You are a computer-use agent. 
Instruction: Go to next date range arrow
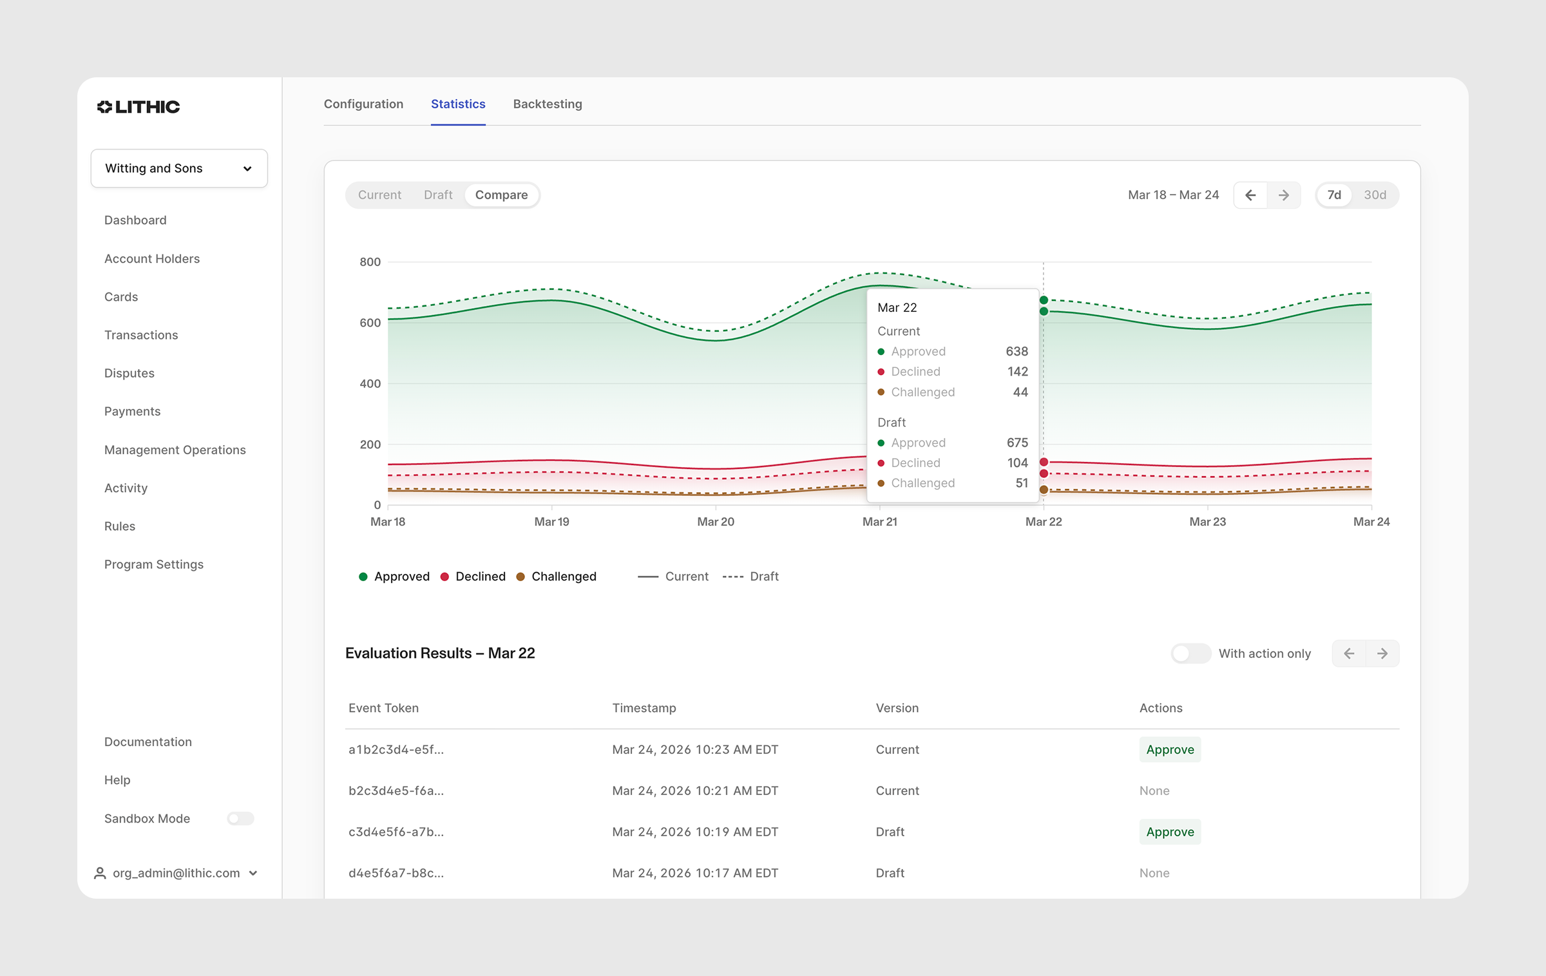[1284, 195]
